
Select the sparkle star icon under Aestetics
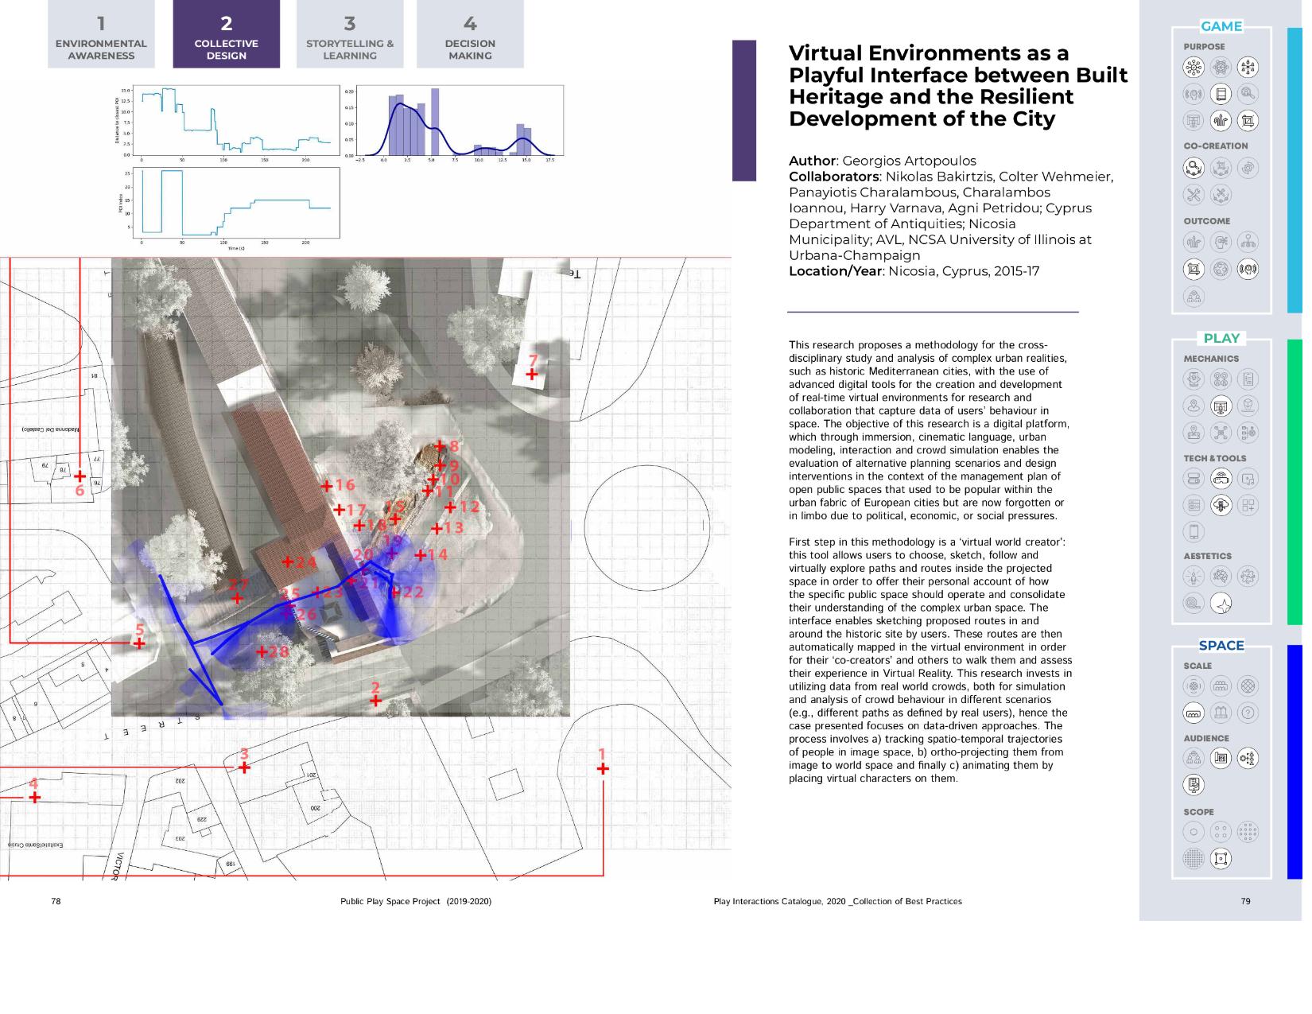coord(1221,604)
